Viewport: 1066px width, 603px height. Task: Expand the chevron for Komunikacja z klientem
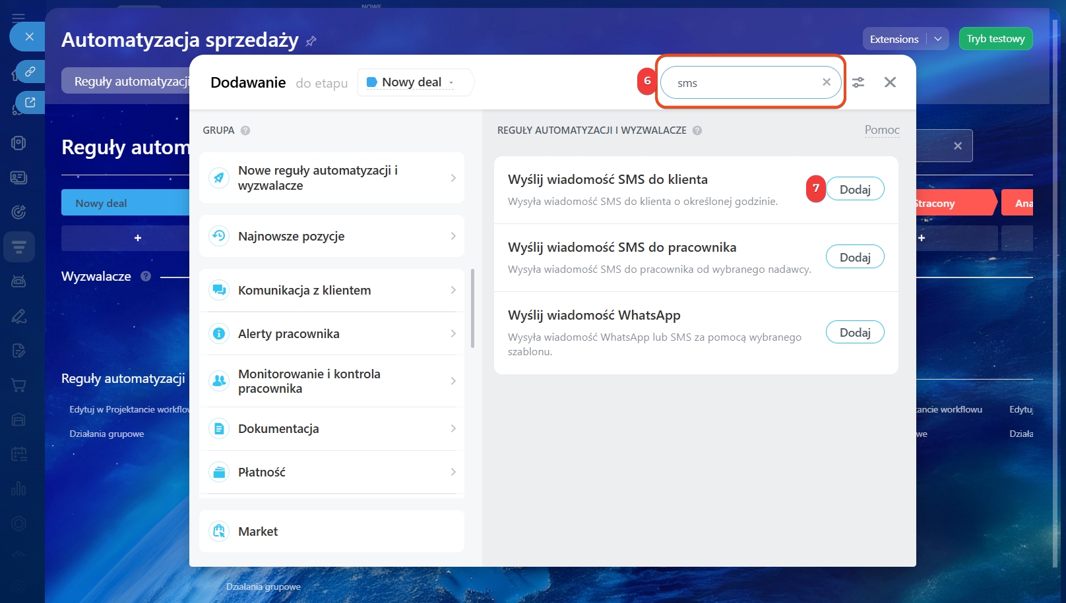point(453,290)
